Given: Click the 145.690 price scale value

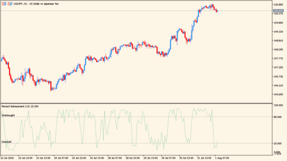Looking at the screenshot, I should [x=278, y=94].
